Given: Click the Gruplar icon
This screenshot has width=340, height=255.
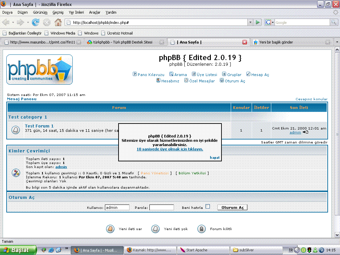Looking at the screenshot, I should (x=224, y=74).
